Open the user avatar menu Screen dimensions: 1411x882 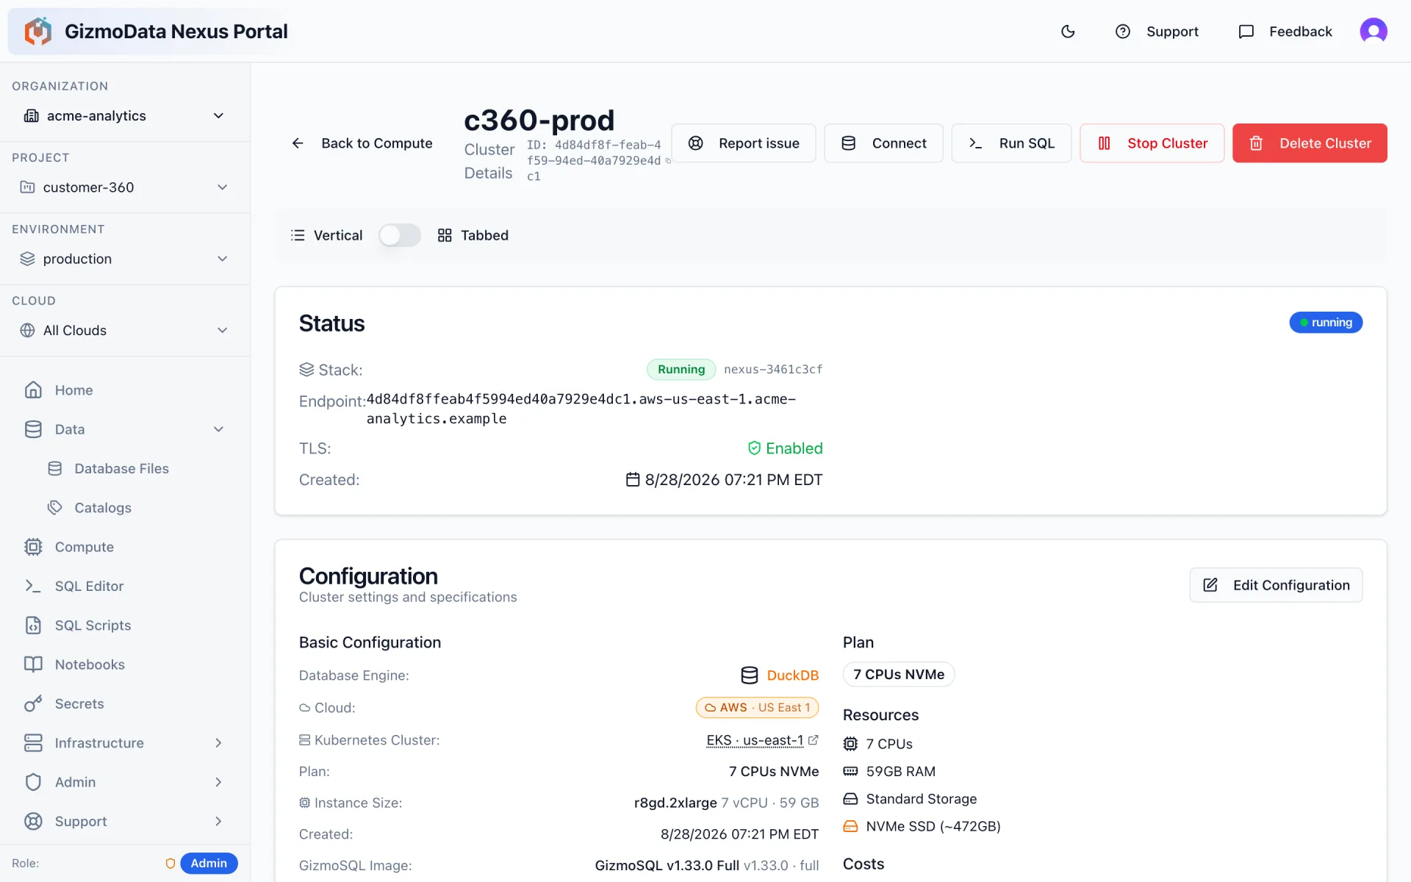[x=1373, y=31]
